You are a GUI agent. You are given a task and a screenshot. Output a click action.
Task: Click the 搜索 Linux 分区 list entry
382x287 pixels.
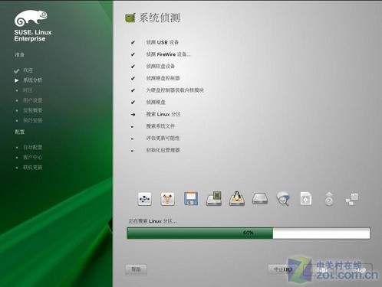tap(163, 114)
